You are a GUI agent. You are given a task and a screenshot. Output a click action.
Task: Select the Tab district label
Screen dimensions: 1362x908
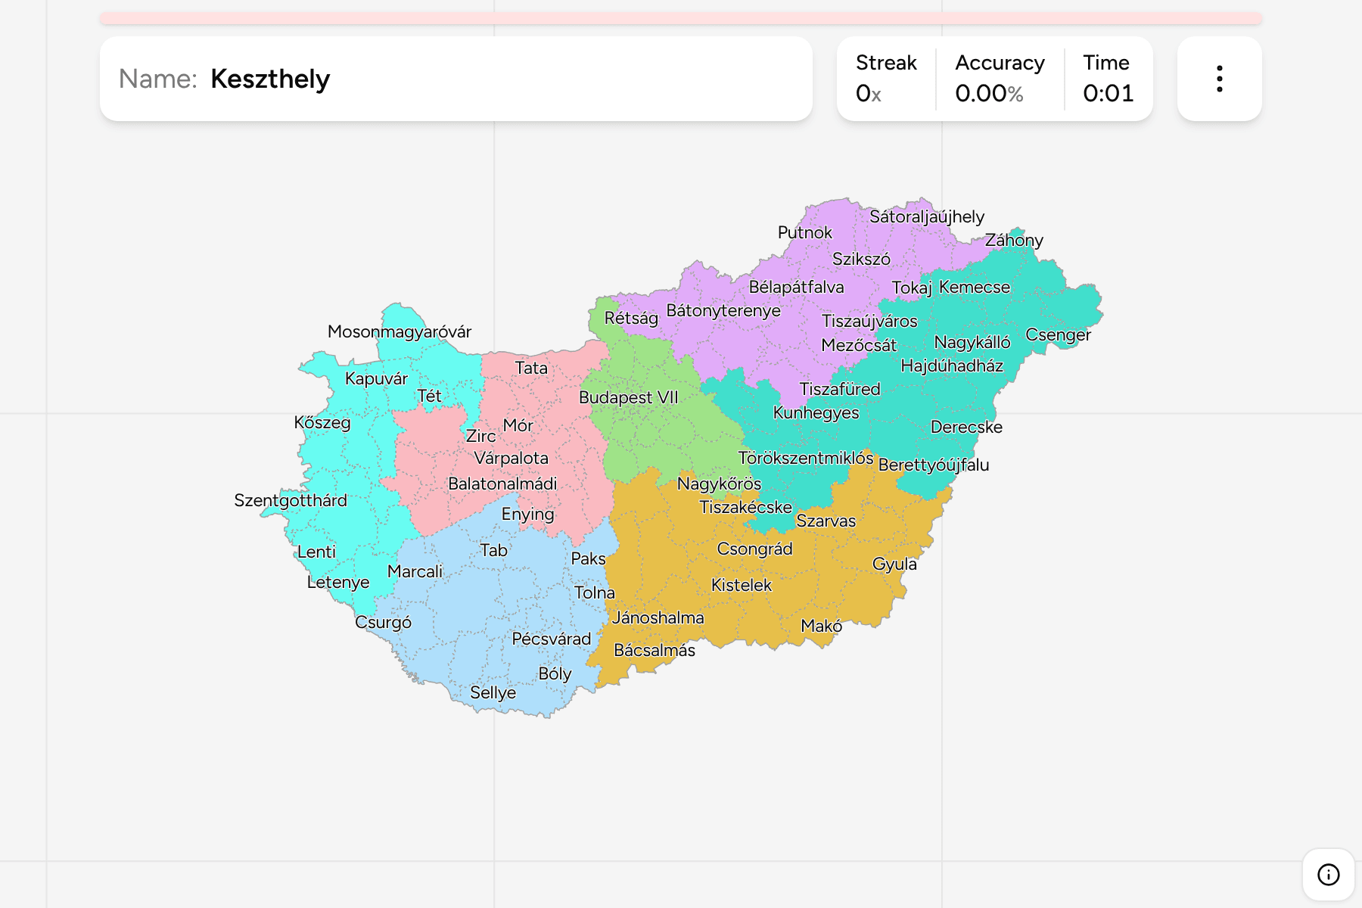pyautogui.click(x=493, y=550)
